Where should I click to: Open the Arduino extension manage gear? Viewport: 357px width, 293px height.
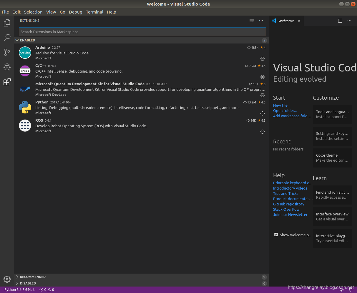coord(263,59)
